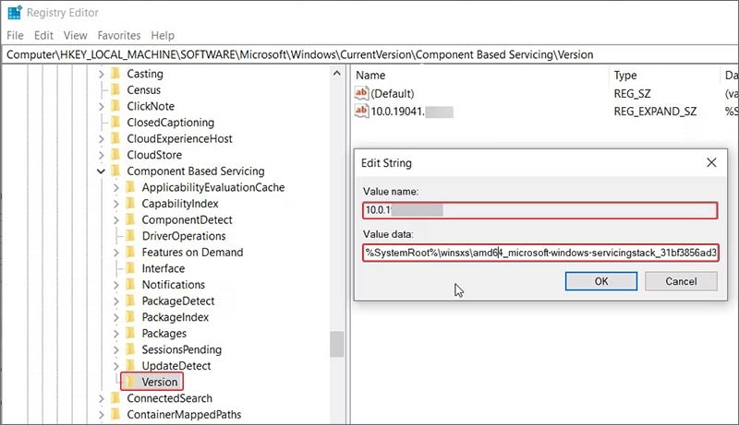
Task: Open the View menu
Action: point(76,35)
